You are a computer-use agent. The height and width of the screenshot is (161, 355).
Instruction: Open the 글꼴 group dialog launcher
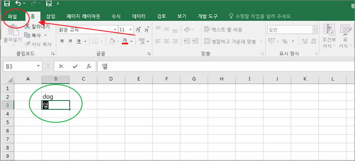click(x=149, y=54)
